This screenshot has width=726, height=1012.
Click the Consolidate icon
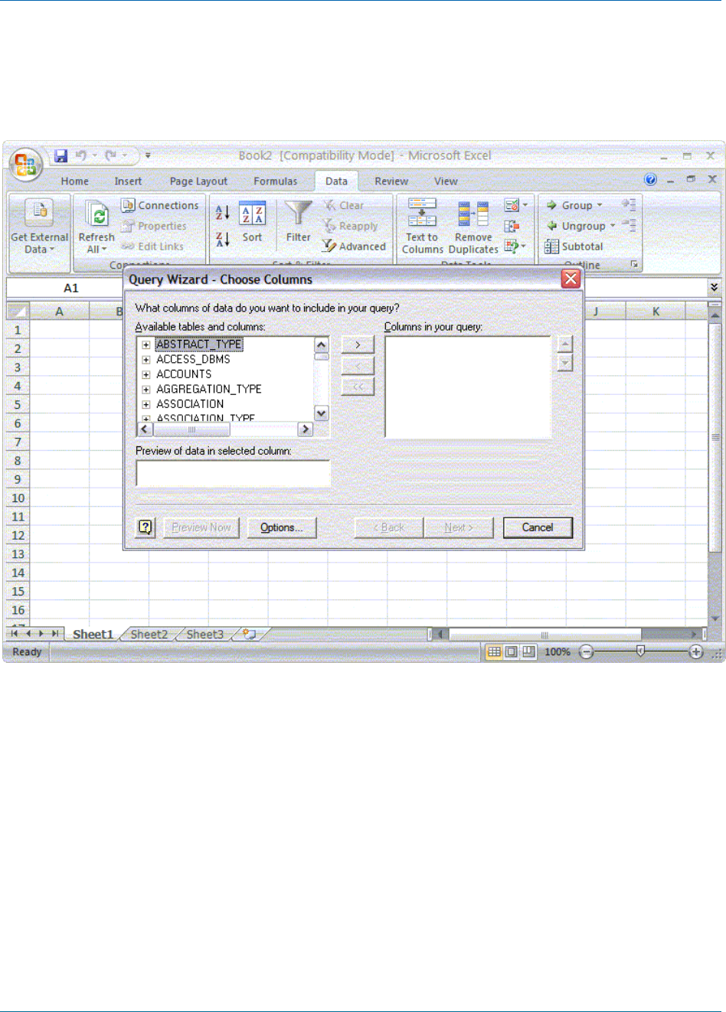click(512, 226)
